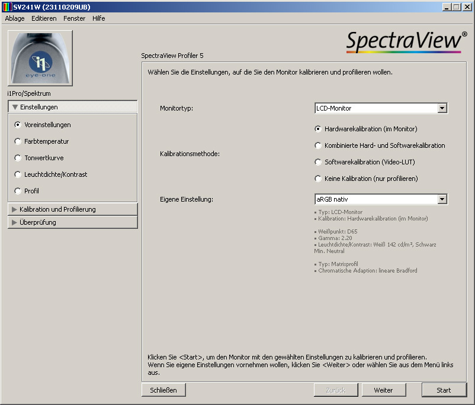
Task: Click the SpectraView app icon in title bar
Action: tap(7, 7)
